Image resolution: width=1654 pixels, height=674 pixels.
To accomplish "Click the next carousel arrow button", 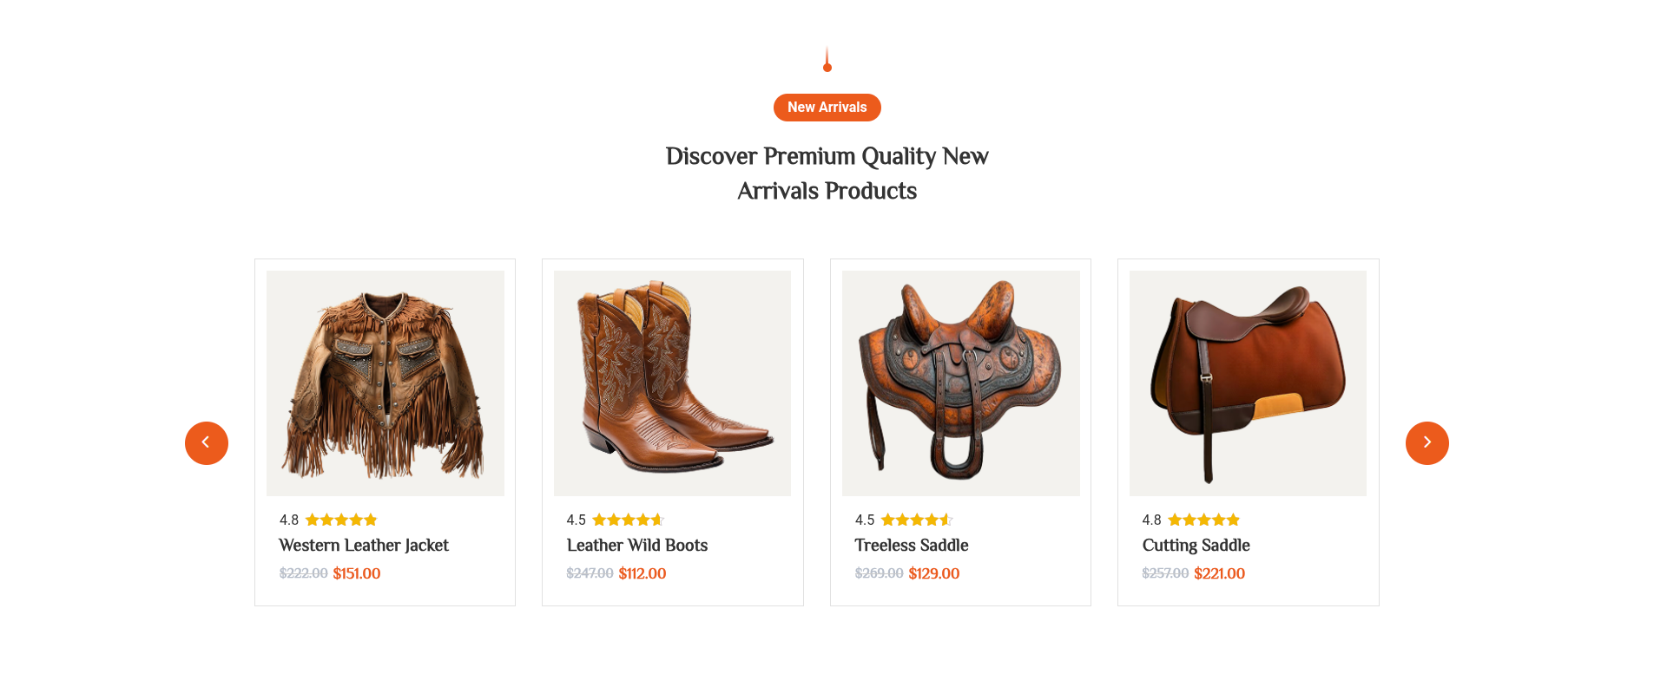I will (1427, 443).
